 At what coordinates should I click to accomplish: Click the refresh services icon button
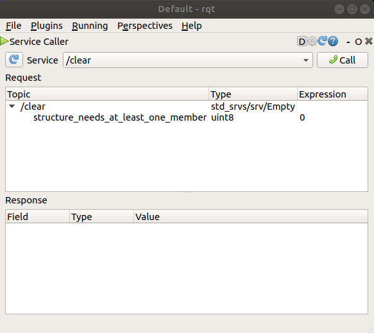[x=14, y=60]
